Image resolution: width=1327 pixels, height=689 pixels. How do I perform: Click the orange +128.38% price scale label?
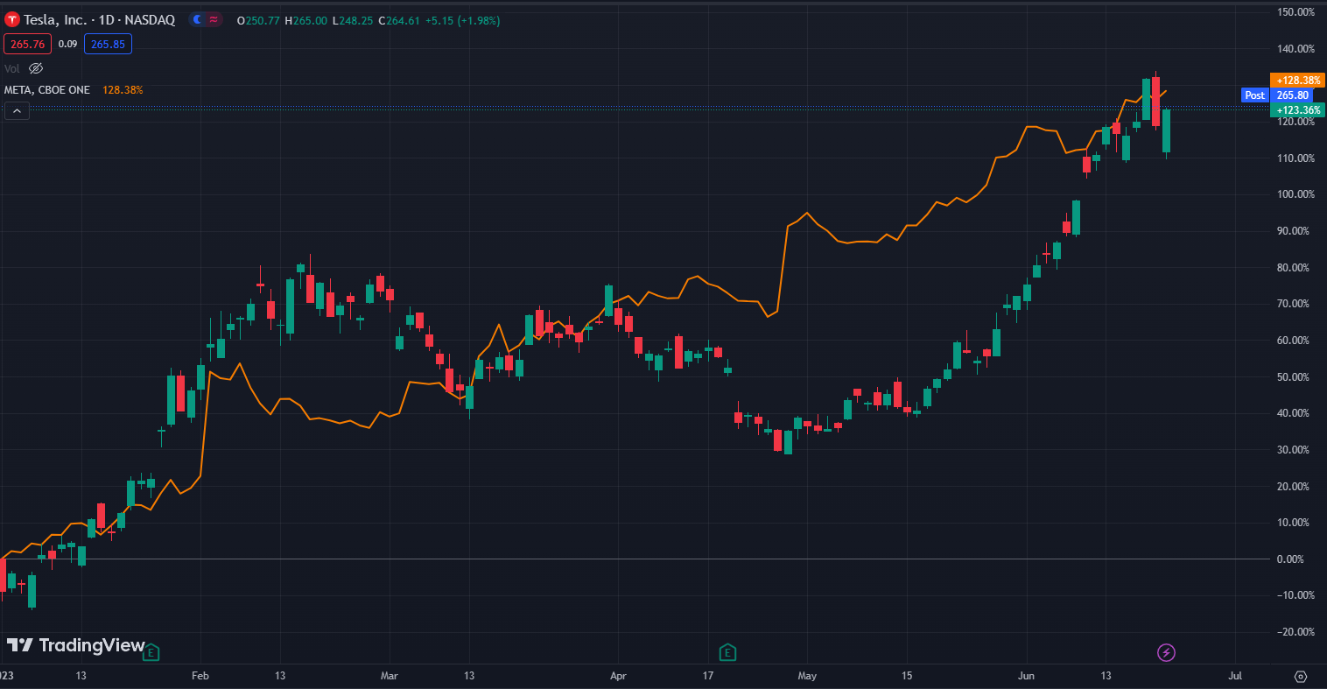point(1297,81)
